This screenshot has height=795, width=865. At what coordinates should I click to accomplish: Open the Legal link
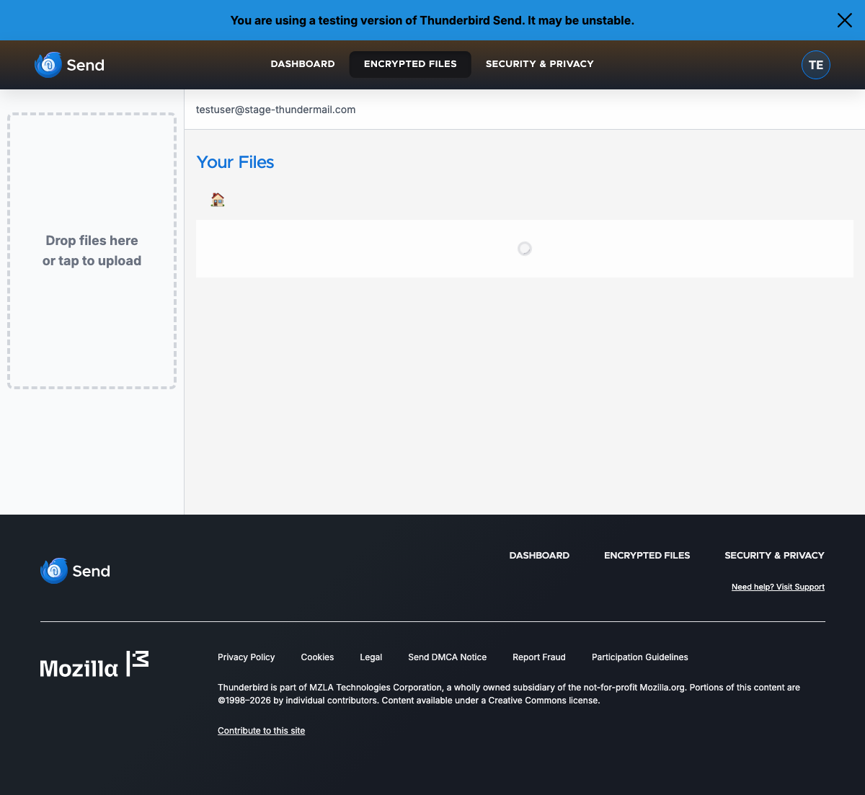click(x=371, y=657)
